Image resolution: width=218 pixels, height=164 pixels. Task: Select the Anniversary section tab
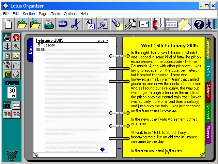point(208,49)
